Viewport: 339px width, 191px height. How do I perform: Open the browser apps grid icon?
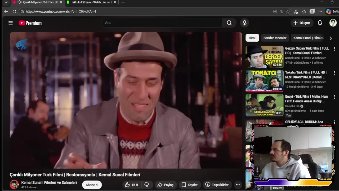click(x=275, y=11)
